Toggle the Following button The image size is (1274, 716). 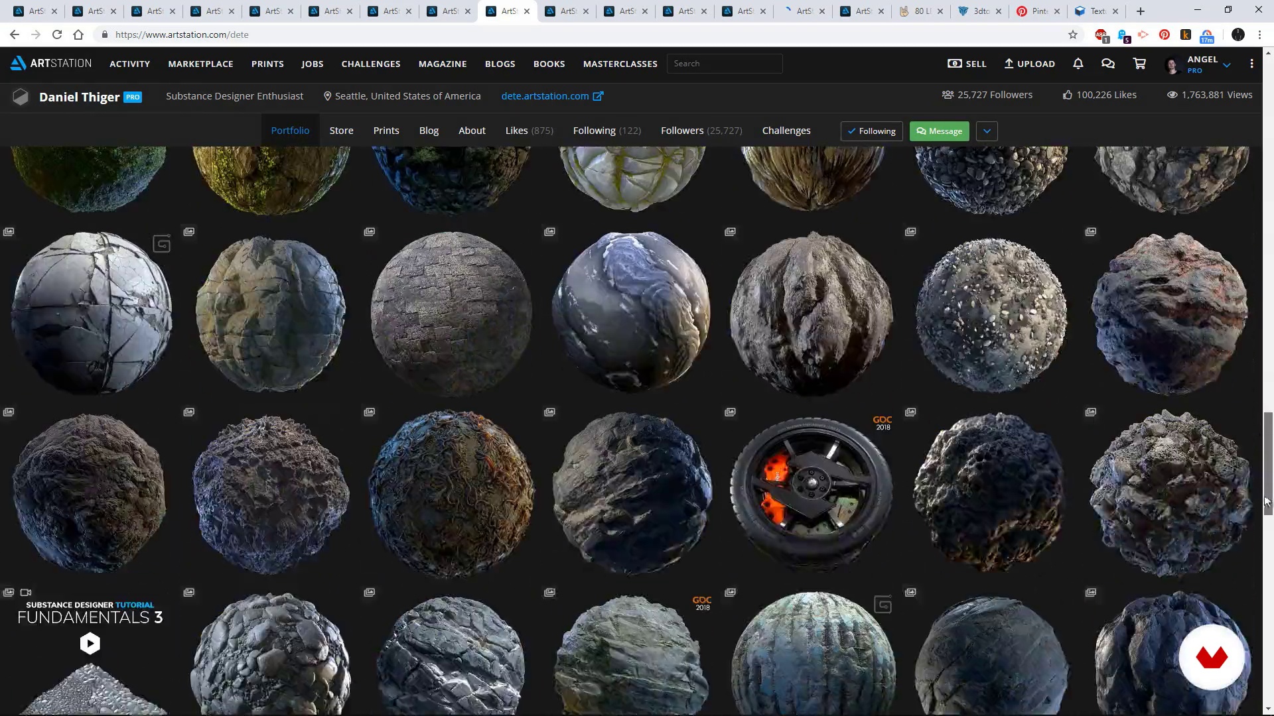tap(871, 131)
